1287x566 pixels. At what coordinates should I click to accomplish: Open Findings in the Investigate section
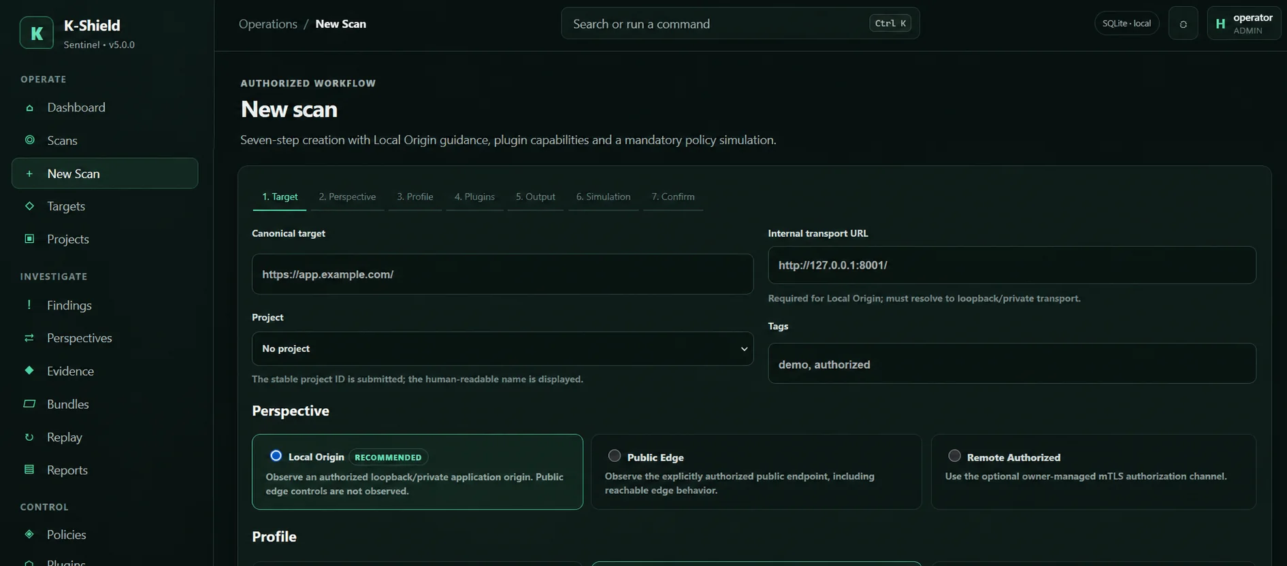tap(105, 305)
